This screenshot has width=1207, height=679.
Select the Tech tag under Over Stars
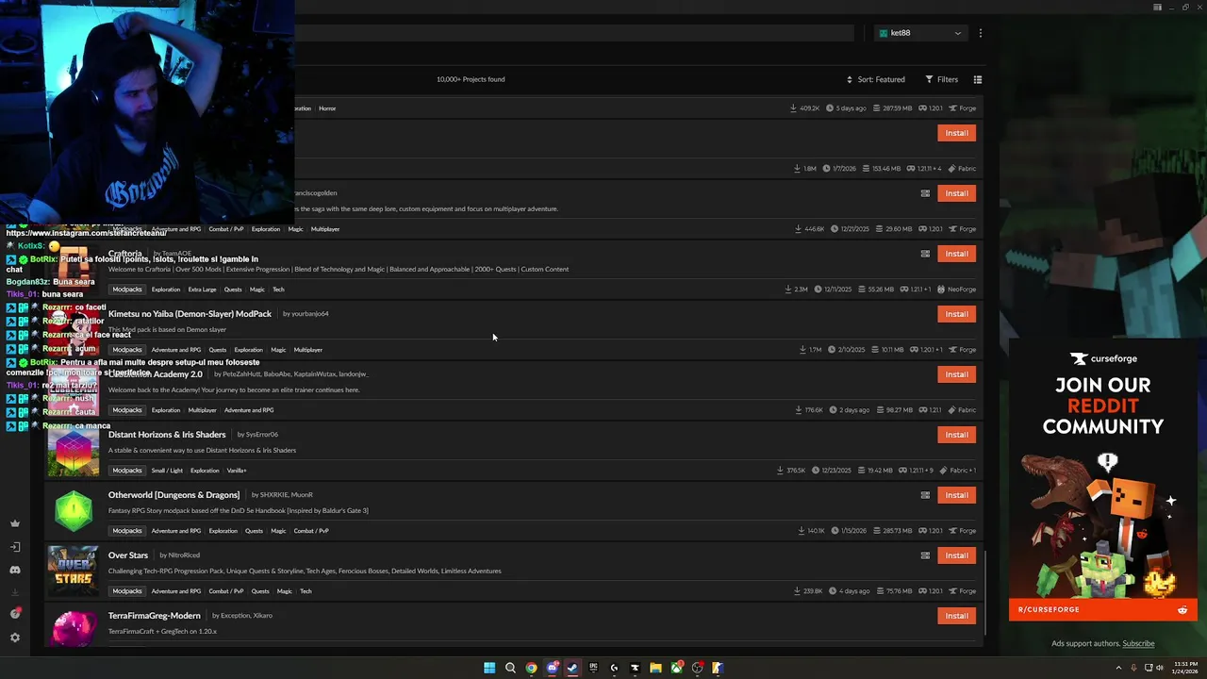(306, 591)
